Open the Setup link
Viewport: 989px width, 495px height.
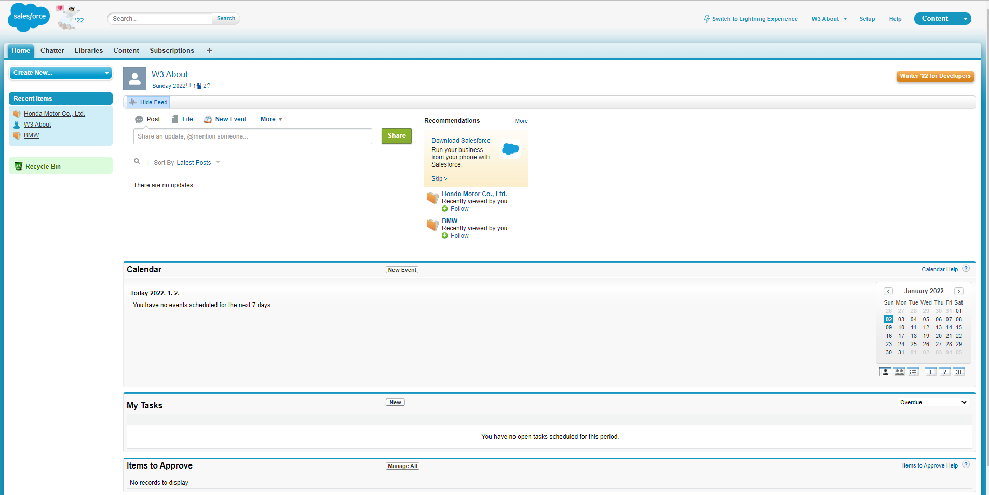pyautogui.click(x=867, y=19)
